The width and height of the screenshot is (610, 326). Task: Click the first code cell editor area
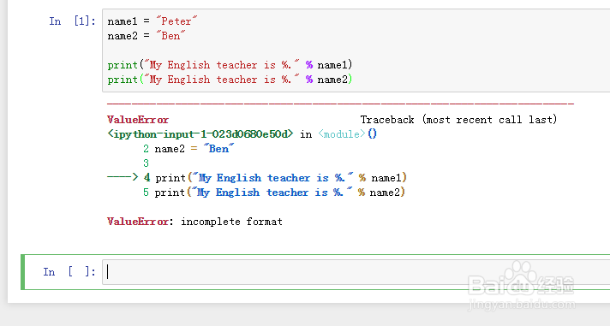coord(356,50)
